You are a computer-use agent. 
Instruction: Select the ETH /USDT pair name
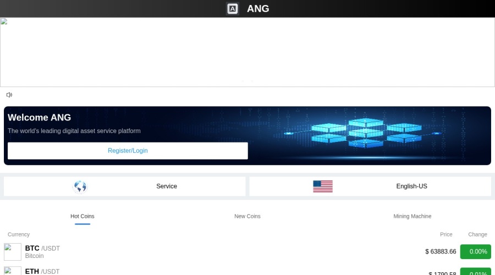click(42, 271)
